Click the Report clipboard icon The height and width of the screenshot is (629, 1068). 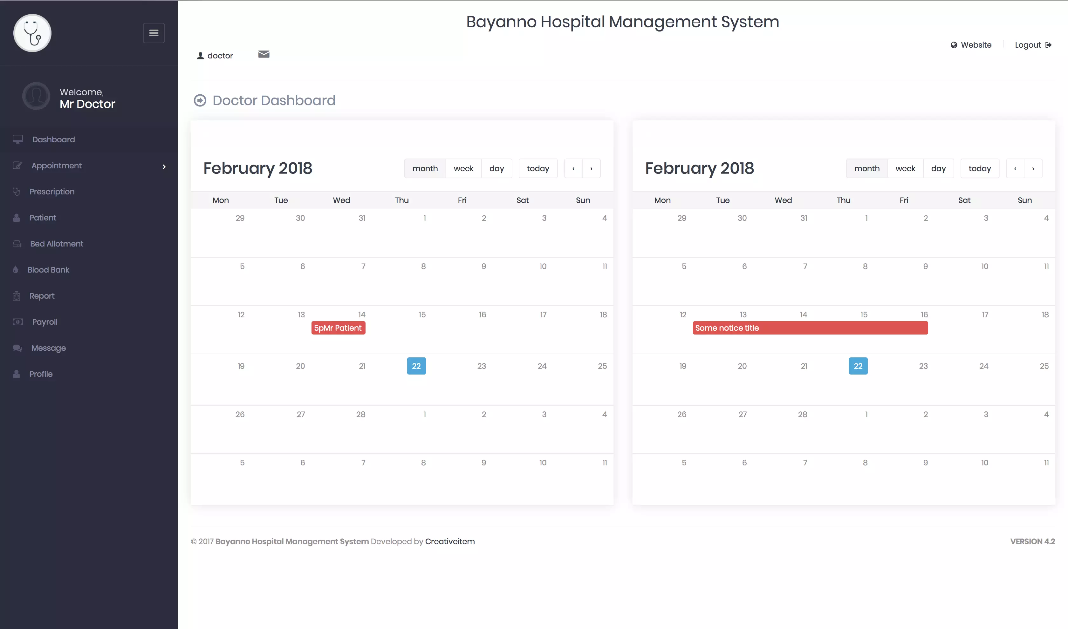coord(17,296)
